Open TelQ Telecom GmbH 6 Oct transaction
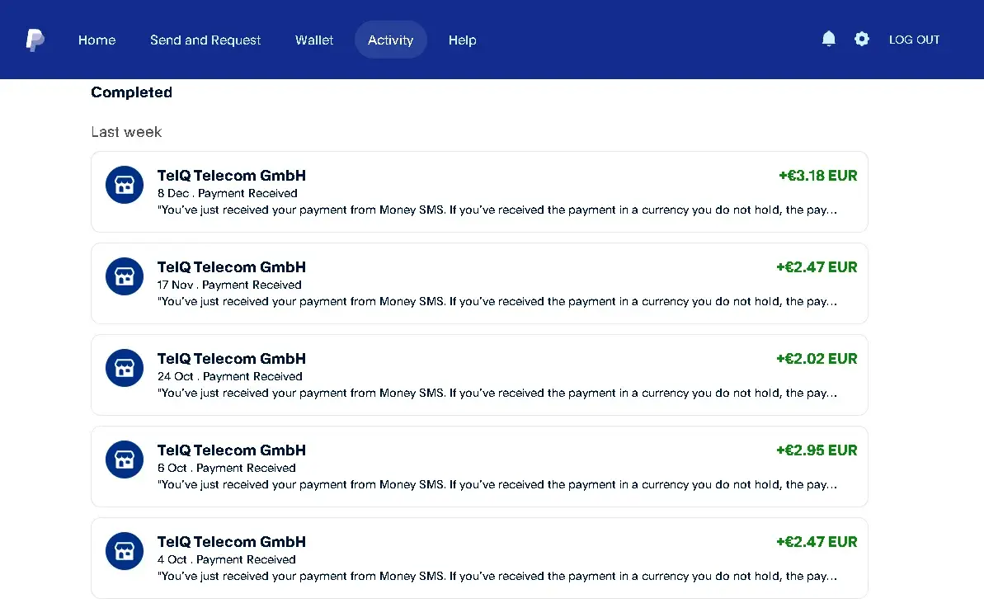 (479, 466)
